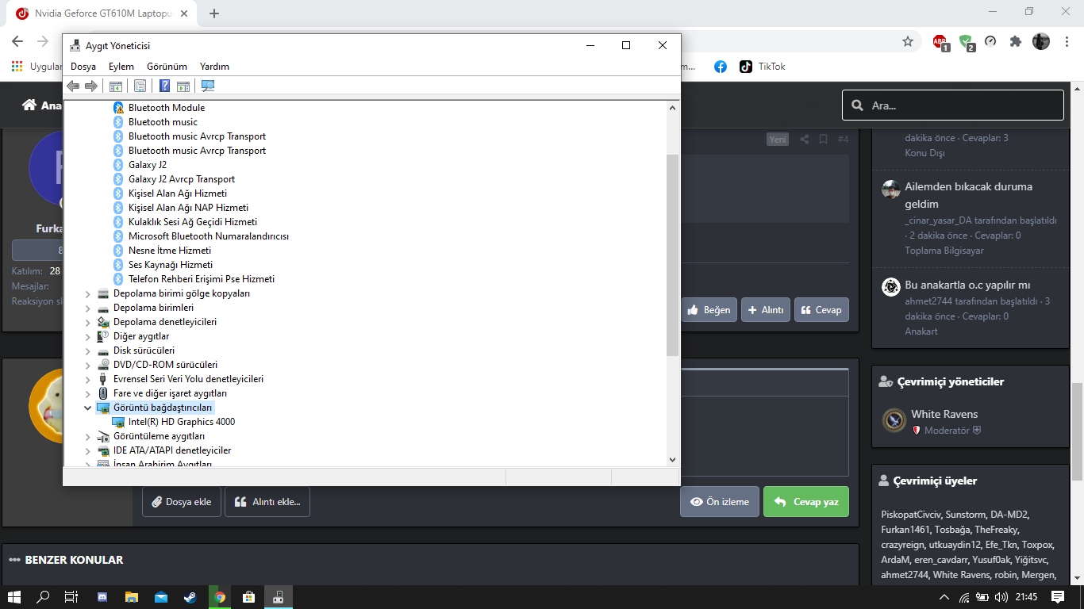Select Microsoft Bluetooth Numaralandırıcısı device
This screenshot has width=1084, height=609.
[208, 236]
